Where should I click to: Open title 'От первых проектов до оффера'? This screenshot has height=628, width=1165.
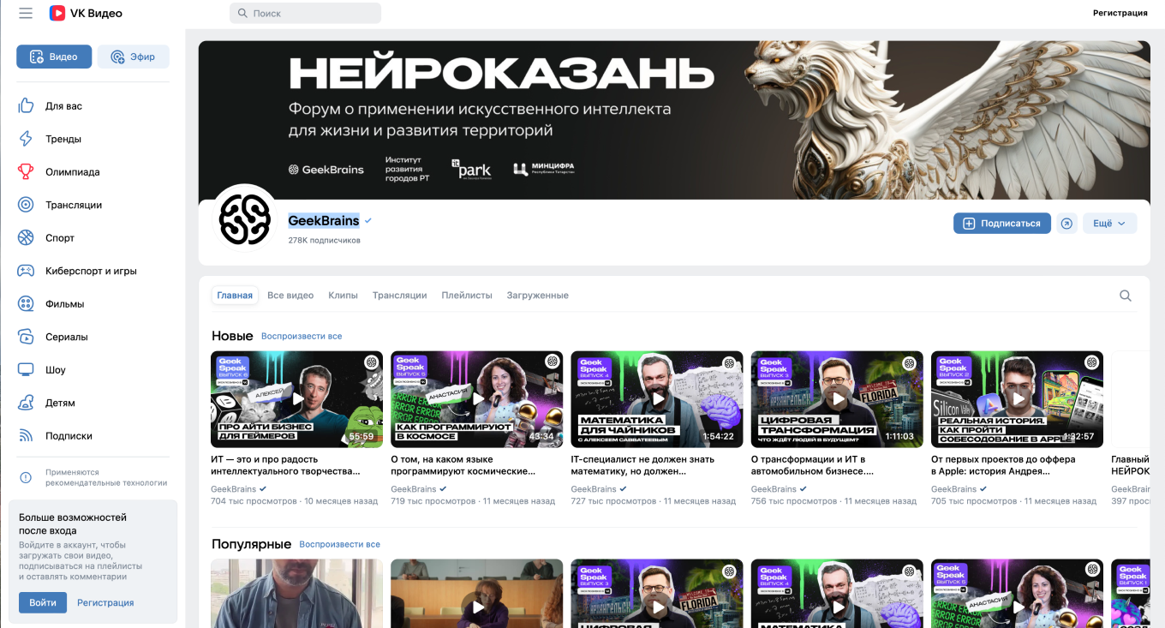[1003, 465]
